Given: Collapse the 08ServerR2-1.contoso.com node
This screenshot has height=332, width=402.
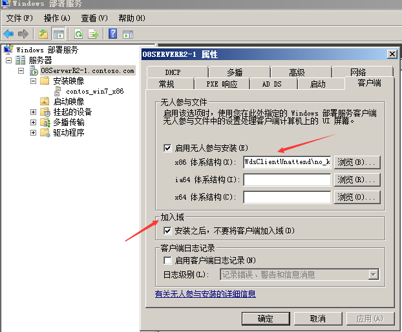Looking at the screenshot, I should pos(21,70).
